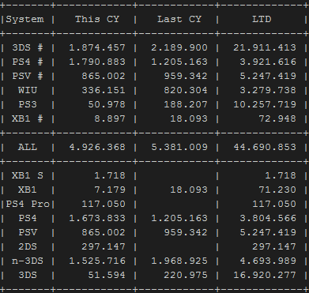Select the ALL total row label

[28, 147]
